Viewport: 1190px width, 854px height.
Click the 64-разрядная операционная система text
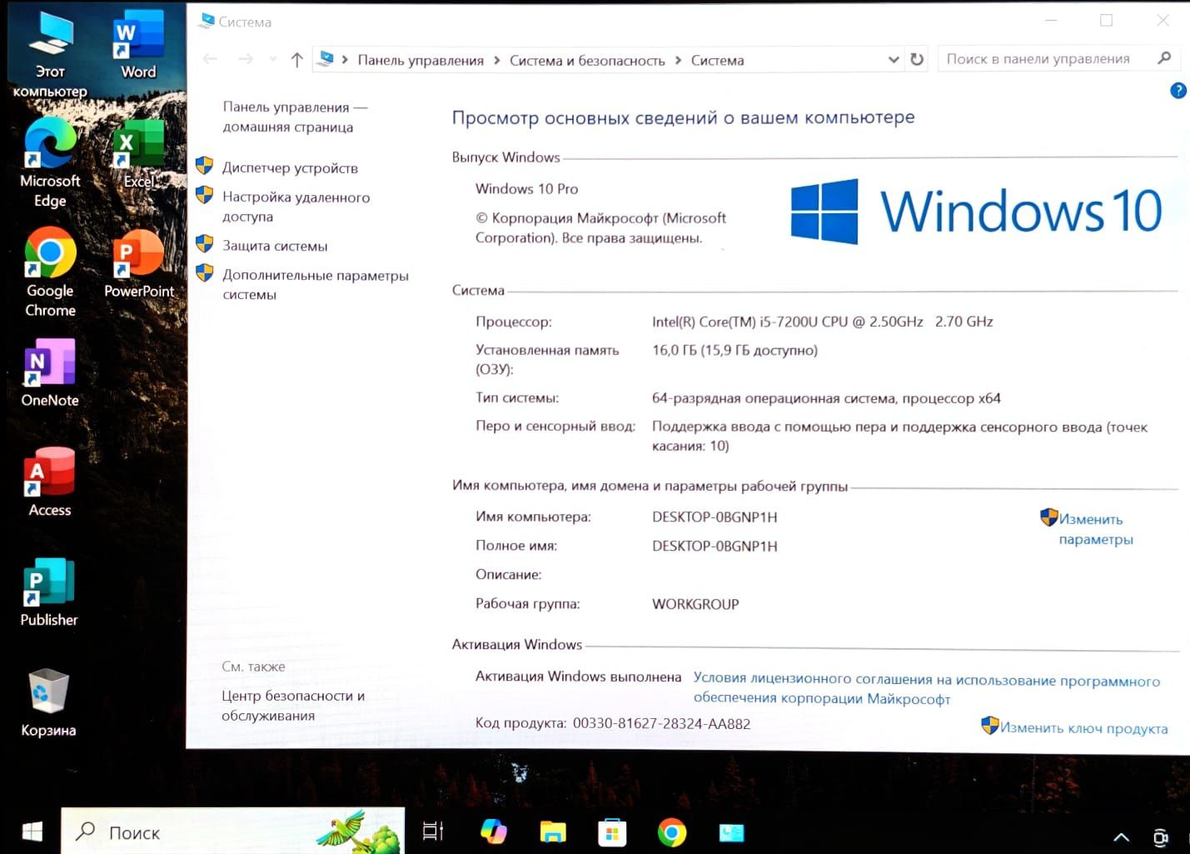[826, 398]
